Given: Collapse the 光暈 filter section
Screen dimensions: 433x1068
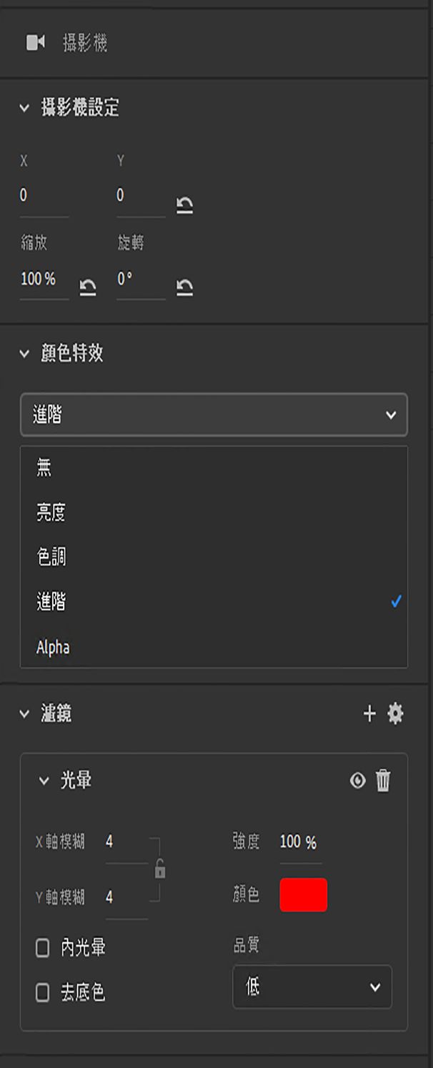Looking at the screenshot, I should point(45,781).
